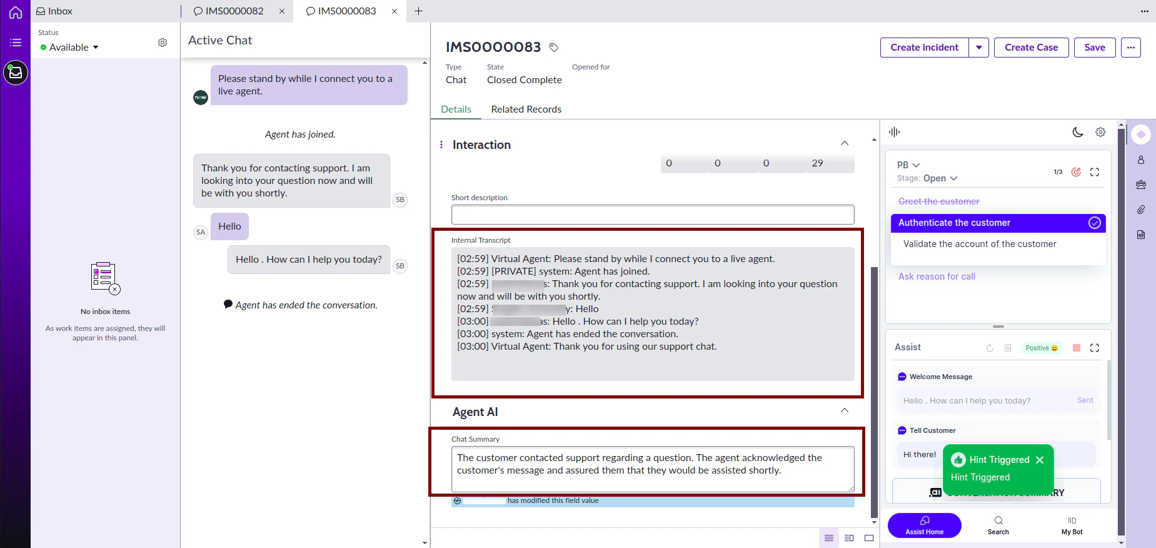Open the top-right ellipsis overflow menu
The width and height of the screenshot is (1156, 548).
(1145, 11)
